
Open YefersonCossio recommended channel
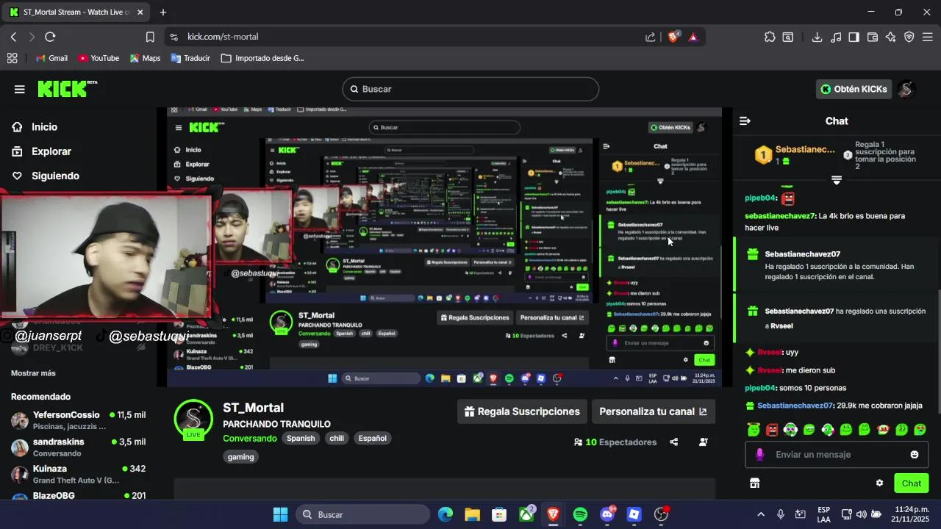[x=79, y=420]
